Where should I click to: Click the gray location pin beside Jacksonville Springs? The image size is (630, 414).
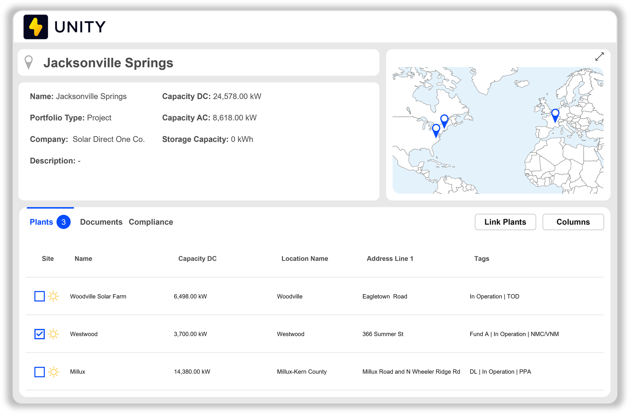point(29,62)
